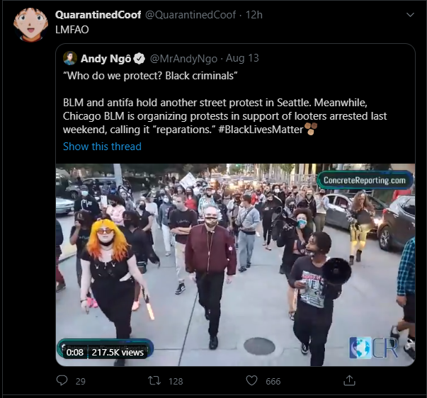Viewport: 427px width, 398px height.
Task: Click the 12h tweet timestamp
Action: [x=254, y=15]
